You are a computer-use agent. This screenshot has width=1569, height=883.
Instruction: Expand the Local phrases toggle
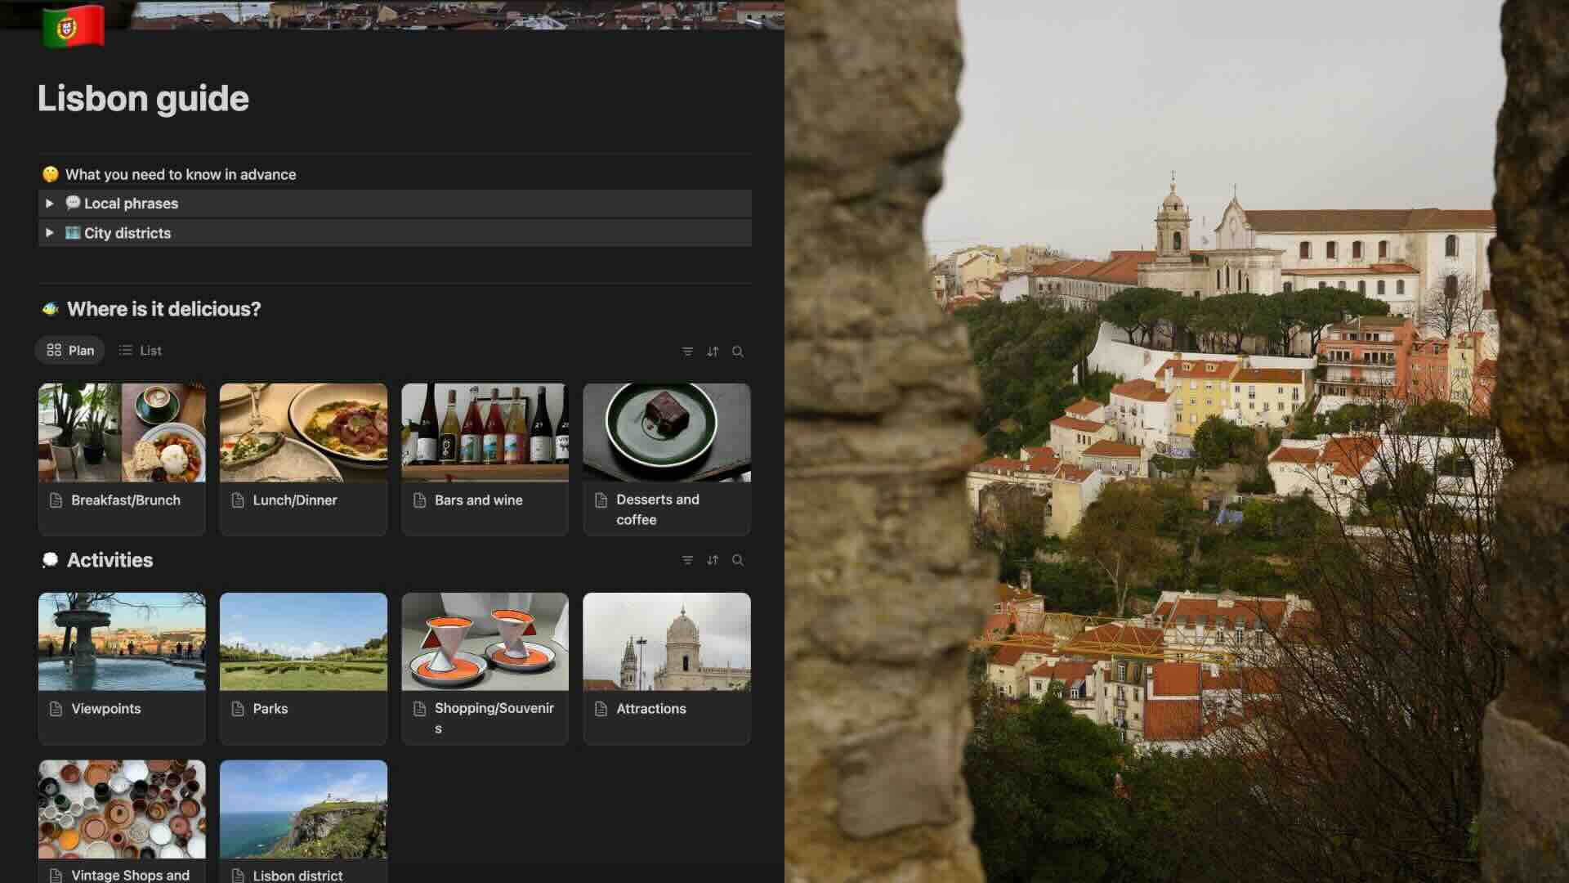pos(50,204)
